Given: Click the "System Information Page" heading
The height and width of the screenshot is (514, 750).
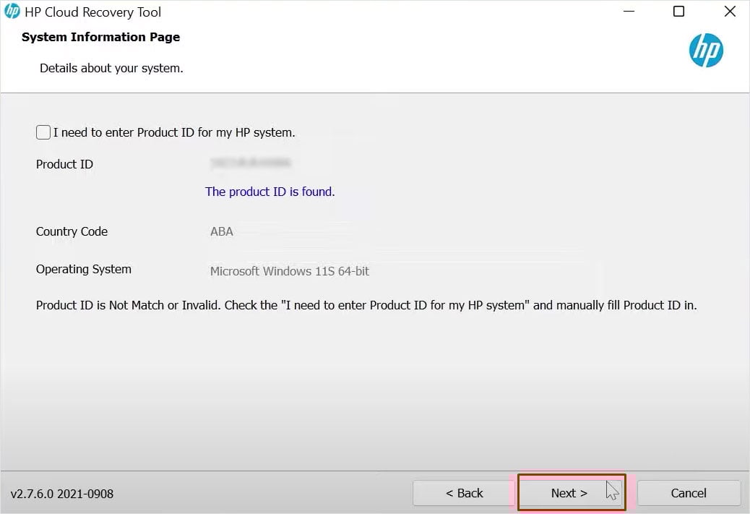Looking at the screenshot, I should (101, 37).
